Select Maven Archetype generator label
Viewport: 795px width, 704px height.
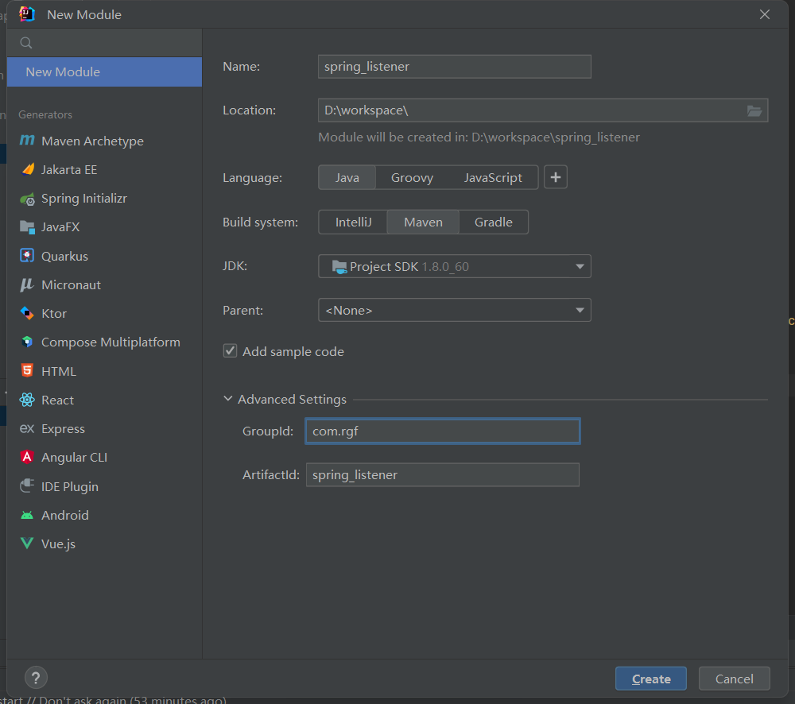point(92,141)
